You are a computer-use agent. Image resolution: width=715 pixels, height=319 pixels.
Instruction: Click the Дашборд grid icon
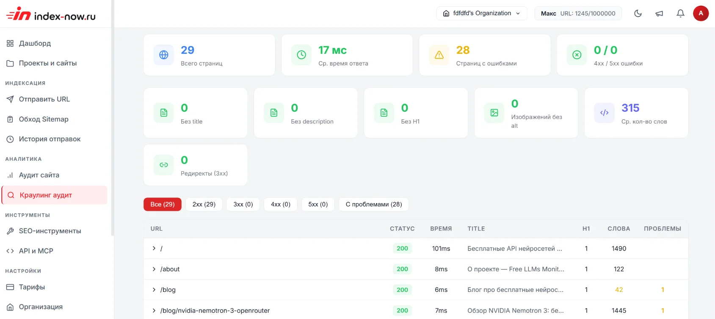10,43
